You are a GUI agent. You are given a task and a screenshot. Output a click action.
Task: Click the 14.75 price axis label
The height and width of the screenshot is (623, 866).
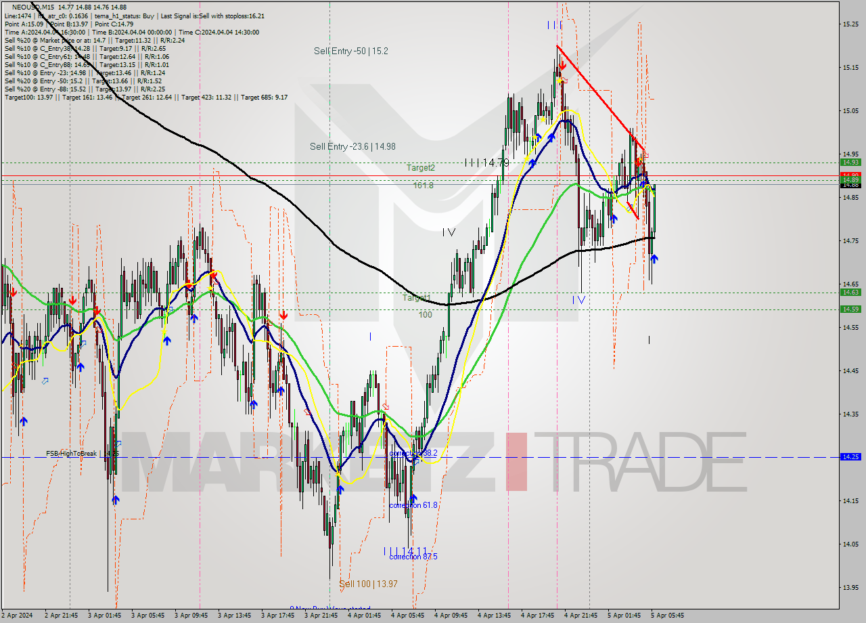pyautogui.click(x=851, y=240)
